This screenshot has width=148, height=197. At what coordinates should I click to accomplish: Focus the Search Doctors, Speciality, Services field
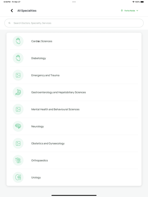[x=74, y=23]
